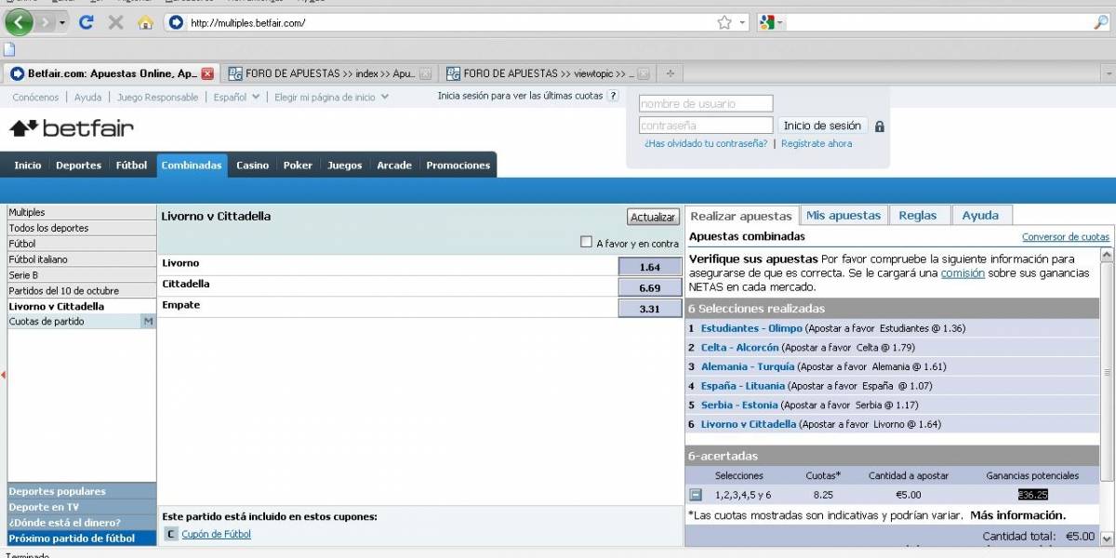The width and height of the screenshot is (1116, 558).
Task: Open the Deportes nav tab
Action: tap(78, 166)
